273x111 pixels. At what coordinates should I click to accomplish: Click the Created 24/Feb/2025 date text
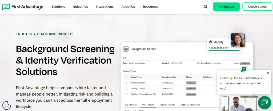click(x=172, y=63)
